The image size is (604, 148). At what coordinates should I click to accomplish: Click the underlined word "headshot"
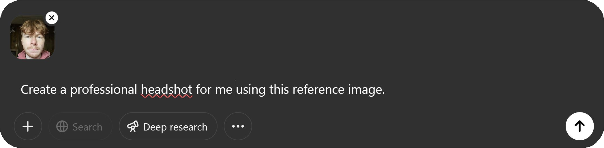(x=166, y=90)
